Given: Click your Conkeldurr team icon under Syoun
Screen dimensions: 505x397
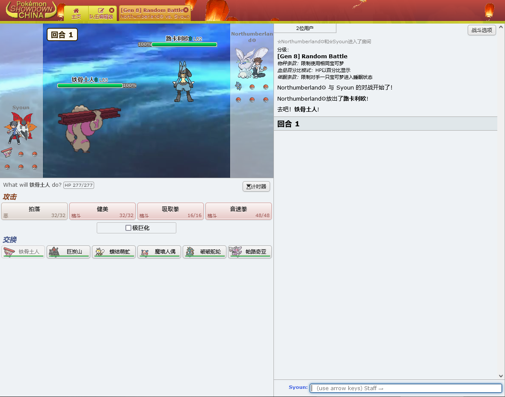Looking at the screenshot, I should point(7,152).
